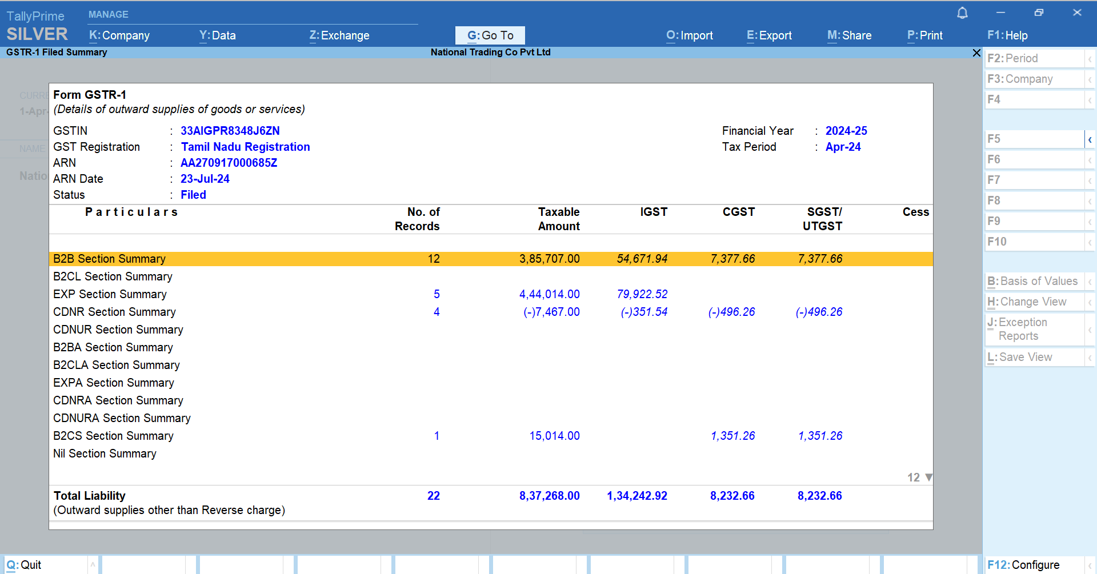Open the Go To search box
This screenshot has height=574, width=1097.
[490, 35]
